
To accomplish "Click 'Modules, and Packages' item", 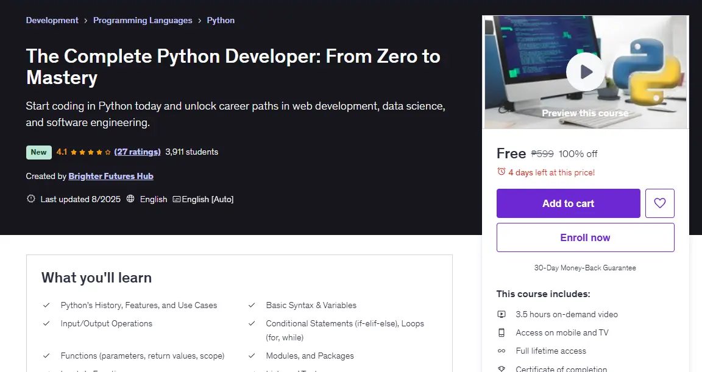I will tap(310, 356).
